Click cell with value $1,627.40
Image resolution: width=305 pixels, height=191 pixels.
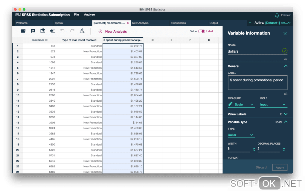pyautogui.click(x=123, y=156)
